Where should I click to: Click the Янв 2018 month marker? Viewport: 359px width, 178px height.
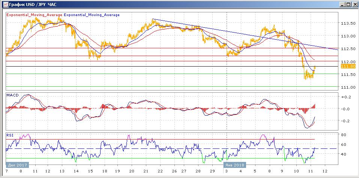coord(234,165)
